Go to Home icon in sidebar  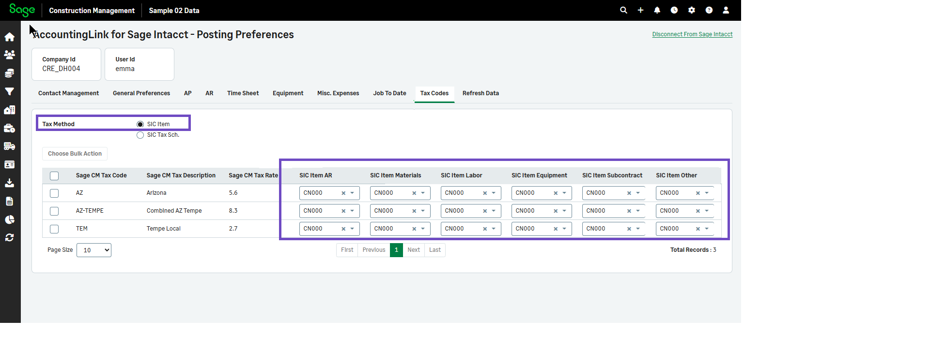point(10,37)
